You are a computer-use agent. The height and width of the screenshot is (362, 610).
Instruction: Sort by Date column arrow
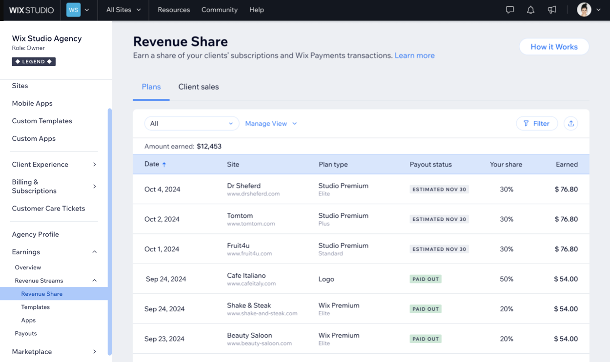[x=164, y=165]
